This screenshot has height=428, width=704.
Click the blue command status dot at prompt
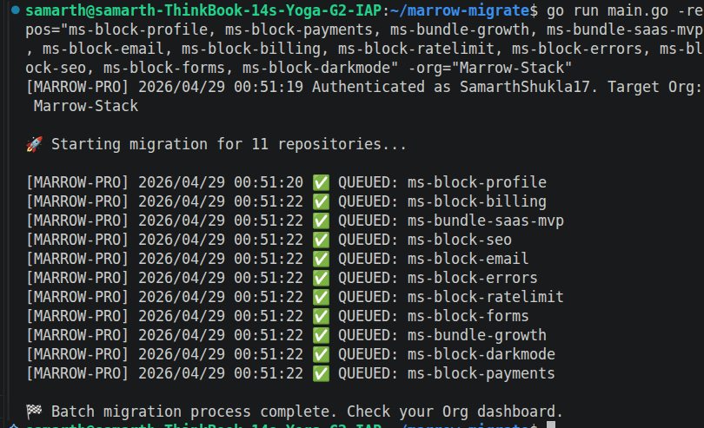pos(16,10)
